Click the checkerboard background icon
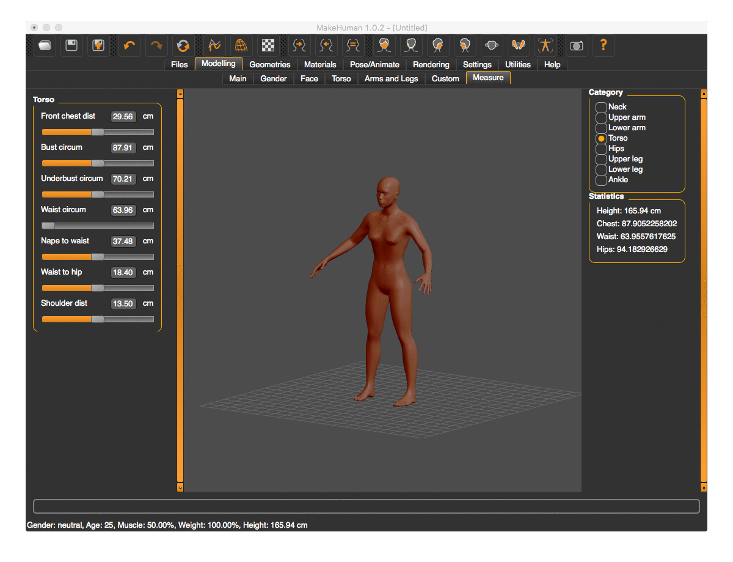This screenshot has width=733, height=562. [268, 45]
